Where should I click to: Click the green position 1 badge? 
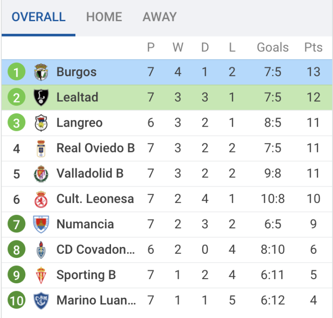point(17,72)
